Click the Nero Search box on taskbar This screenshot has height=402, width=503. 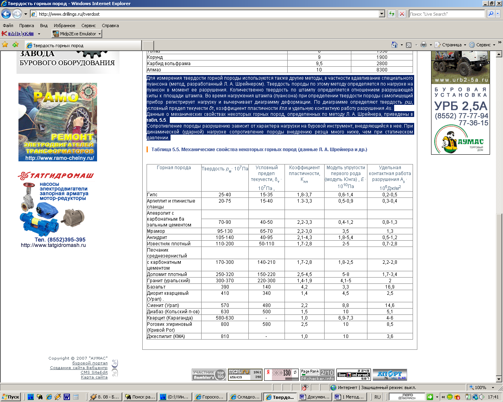pyautogui.click(x=407, y=397)
